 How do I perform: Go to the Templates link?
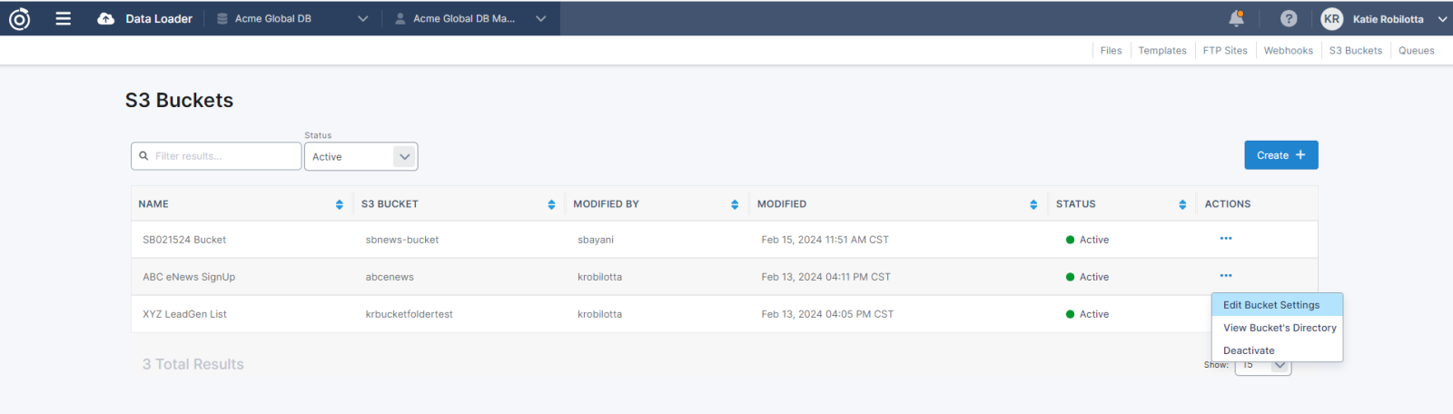(1161, 51)
